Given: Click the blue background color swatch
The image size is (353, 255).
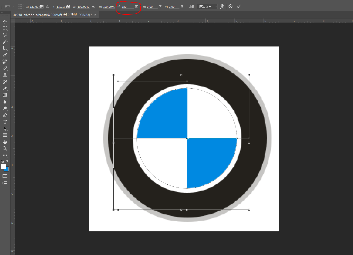Looking at the screenshot, I should (x=7, y=169).
